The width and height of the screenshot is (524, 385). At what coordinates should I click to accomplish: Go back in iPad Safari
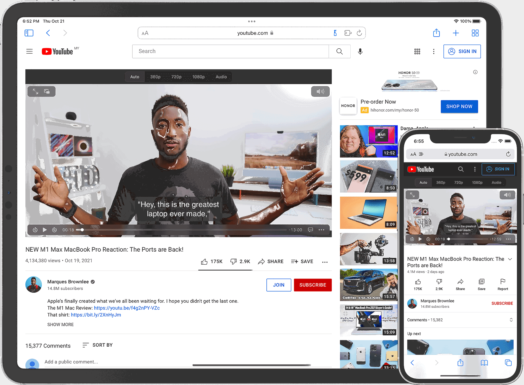tap(48, 33)
